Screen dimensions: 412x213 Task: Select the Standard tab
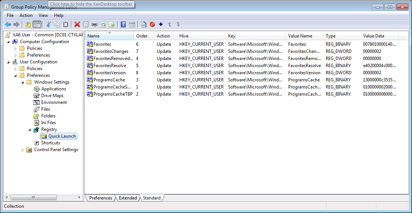coord(152,198)
